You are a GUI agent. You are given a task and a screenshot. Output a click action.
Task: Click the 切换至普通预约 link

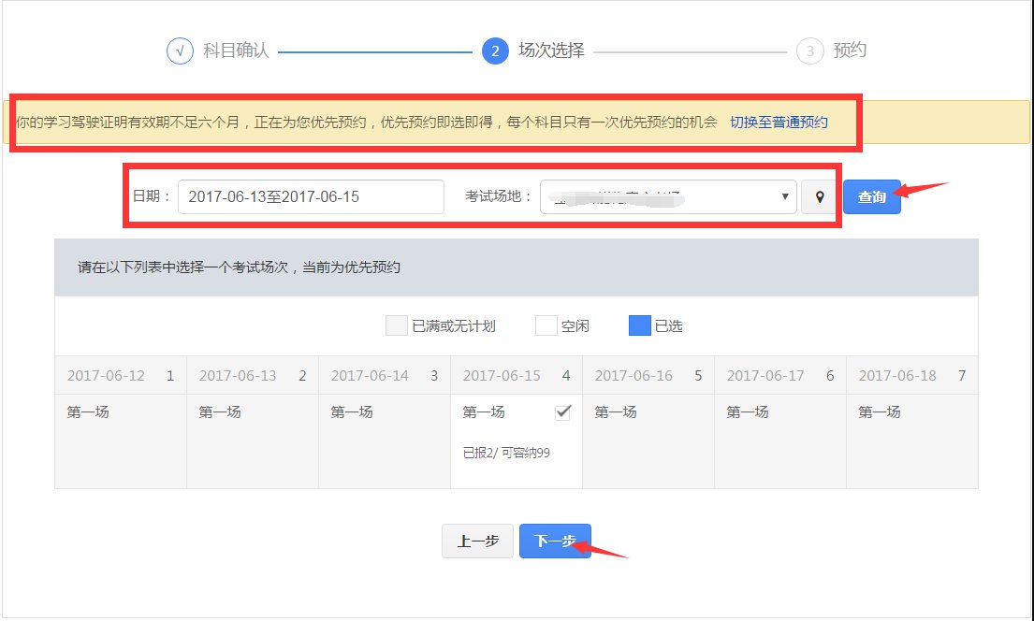(x=779, y=123)
